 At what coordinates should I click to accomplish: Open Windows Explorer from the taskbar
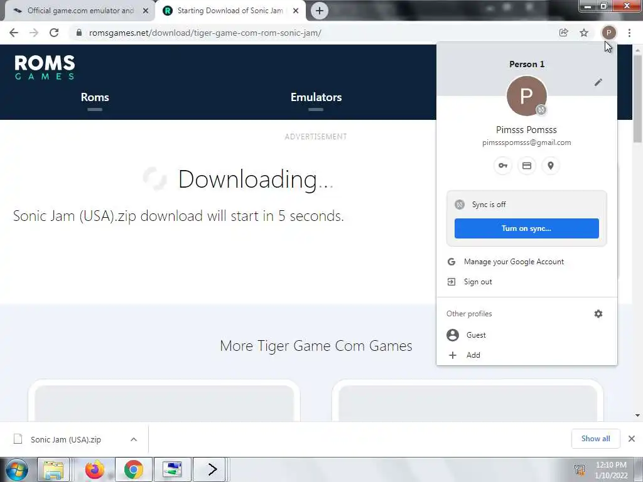pos(53,469)
